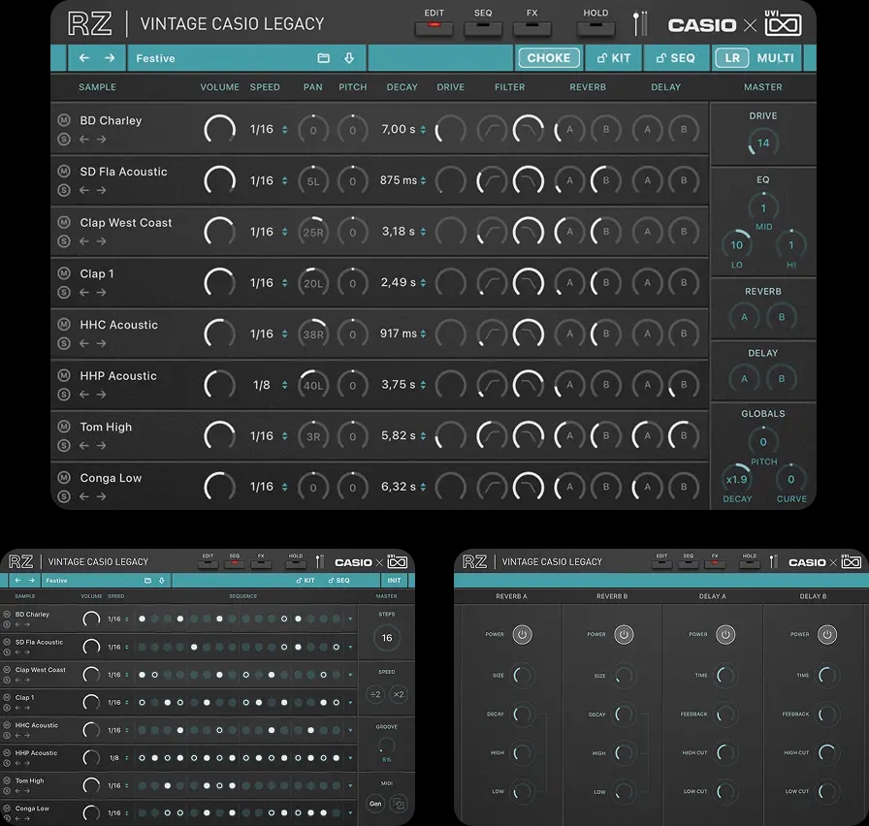The width and height of the screenshot is (869, 826).
Task: Load next sample for Tom High
Action: (x=101, y=446)
